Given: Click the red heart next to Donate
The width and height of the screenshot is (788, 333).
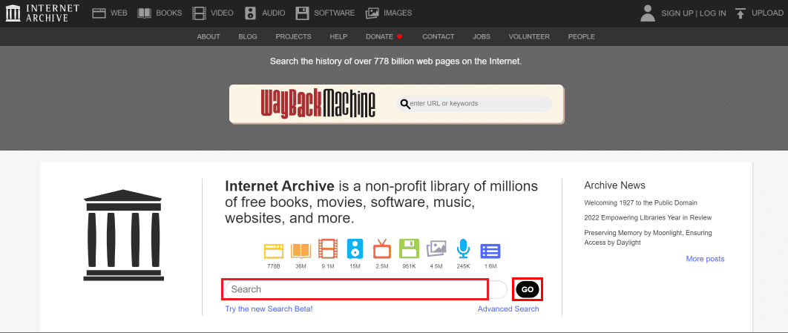Looking at the screenshot, I should [399, 36].
